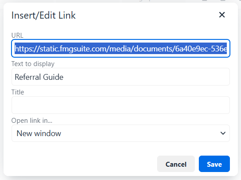
Task: Click the URL field label
Action: coord(17,35)
